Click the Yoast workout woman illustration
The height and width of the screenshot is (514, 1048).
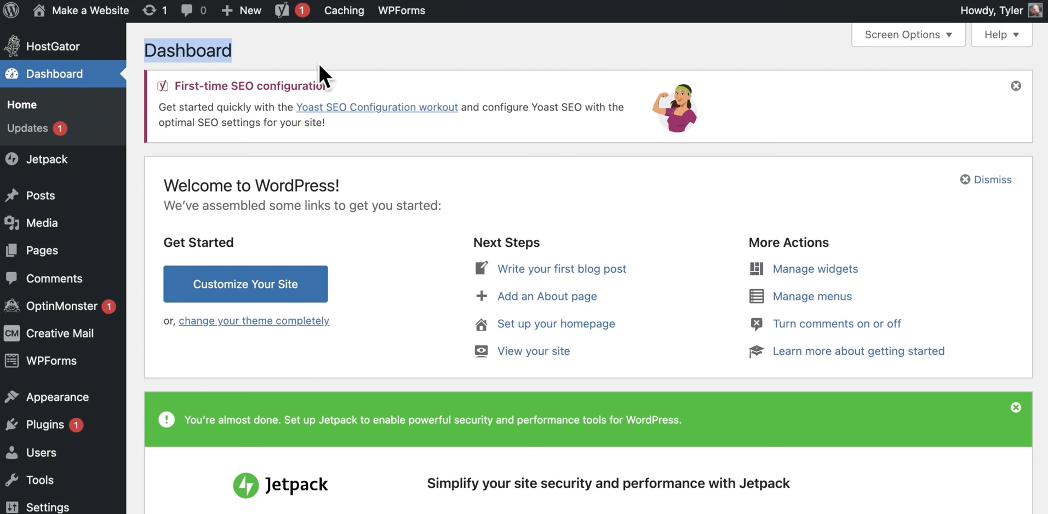pos(675,108)
